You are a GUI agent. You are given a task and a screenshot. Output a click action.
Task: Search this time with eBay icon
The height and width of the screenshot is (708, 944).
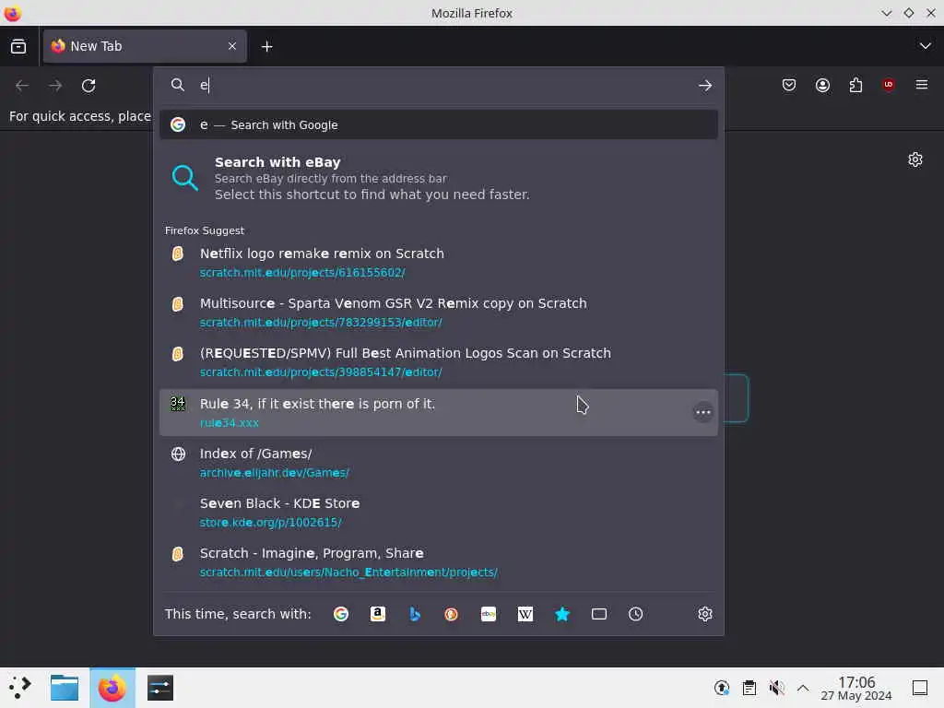point(489,614)
